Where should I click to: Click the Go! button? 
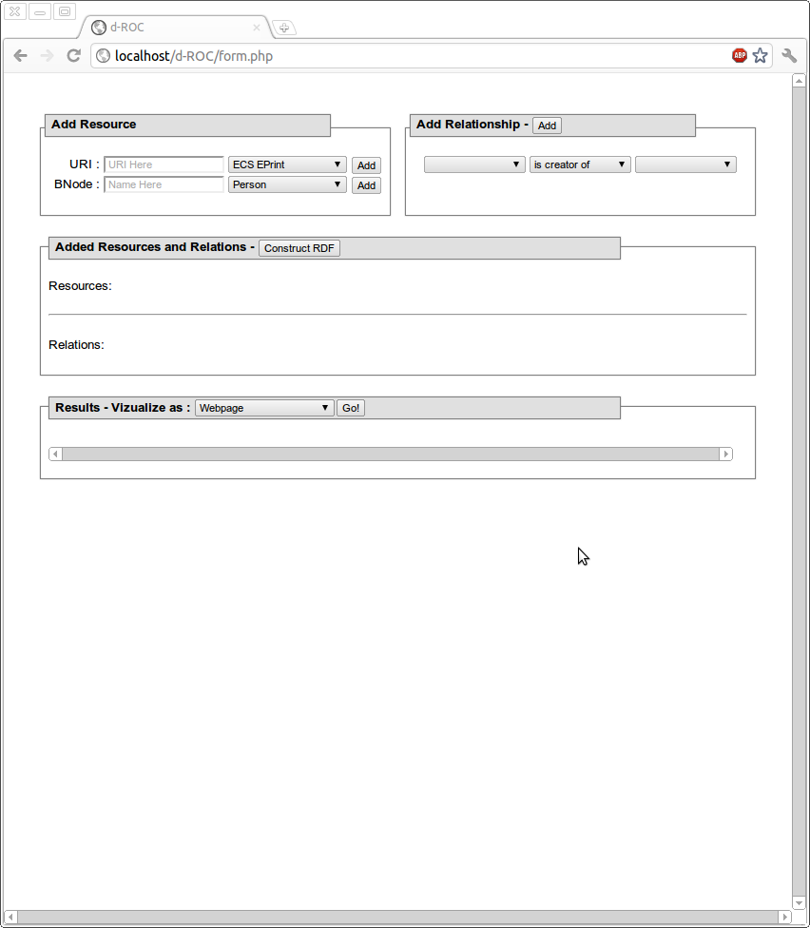(x=351, y=408)
